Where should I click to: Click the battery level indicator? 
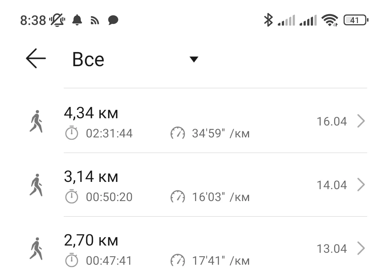coord(355,20)
